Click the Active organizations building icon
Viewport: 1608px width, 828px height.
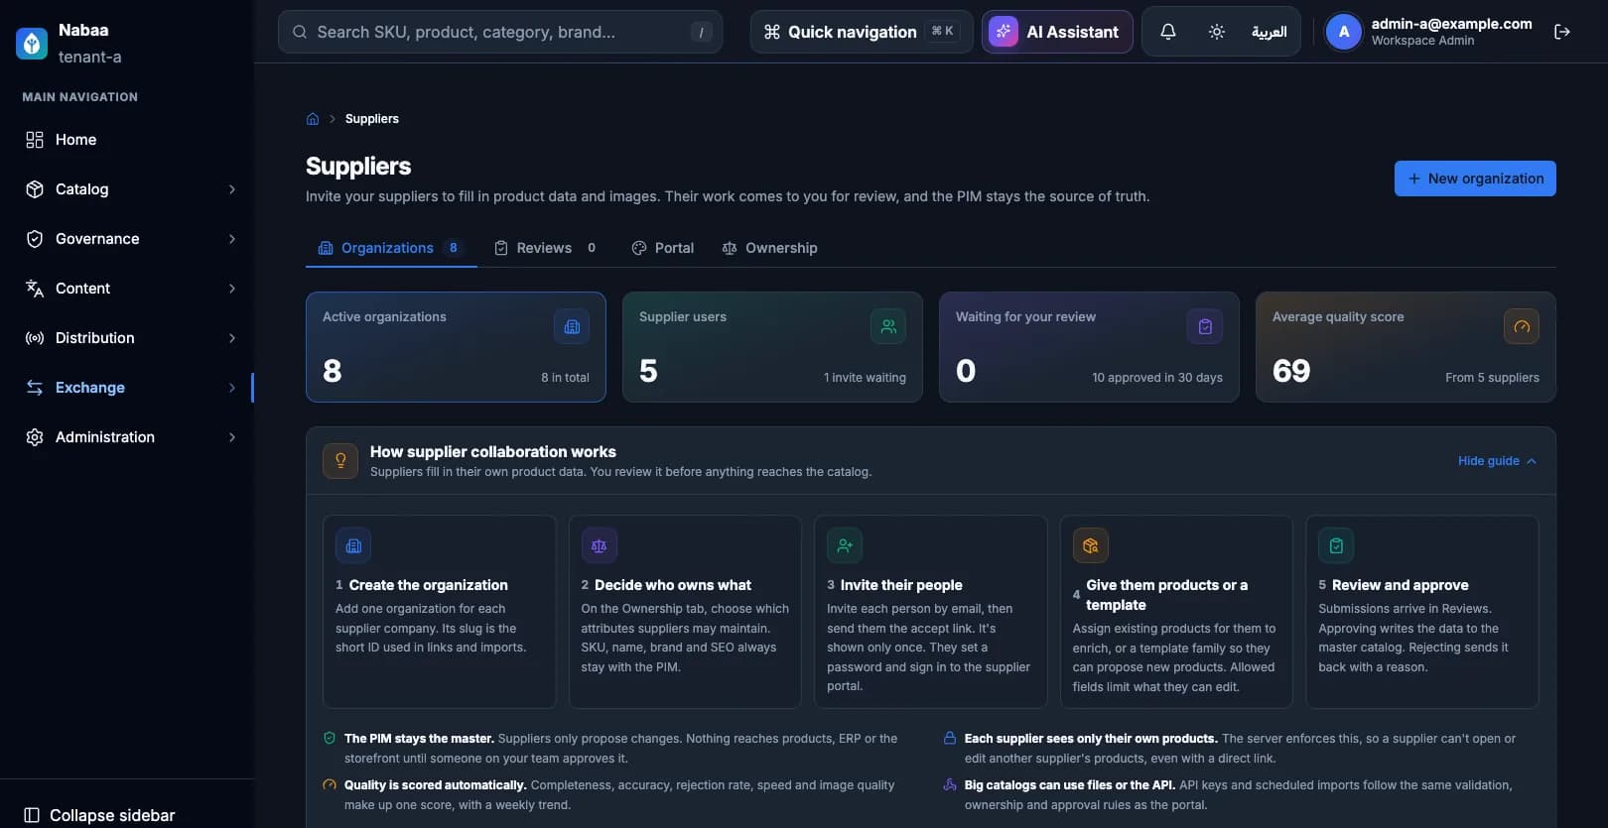point(572,326)
